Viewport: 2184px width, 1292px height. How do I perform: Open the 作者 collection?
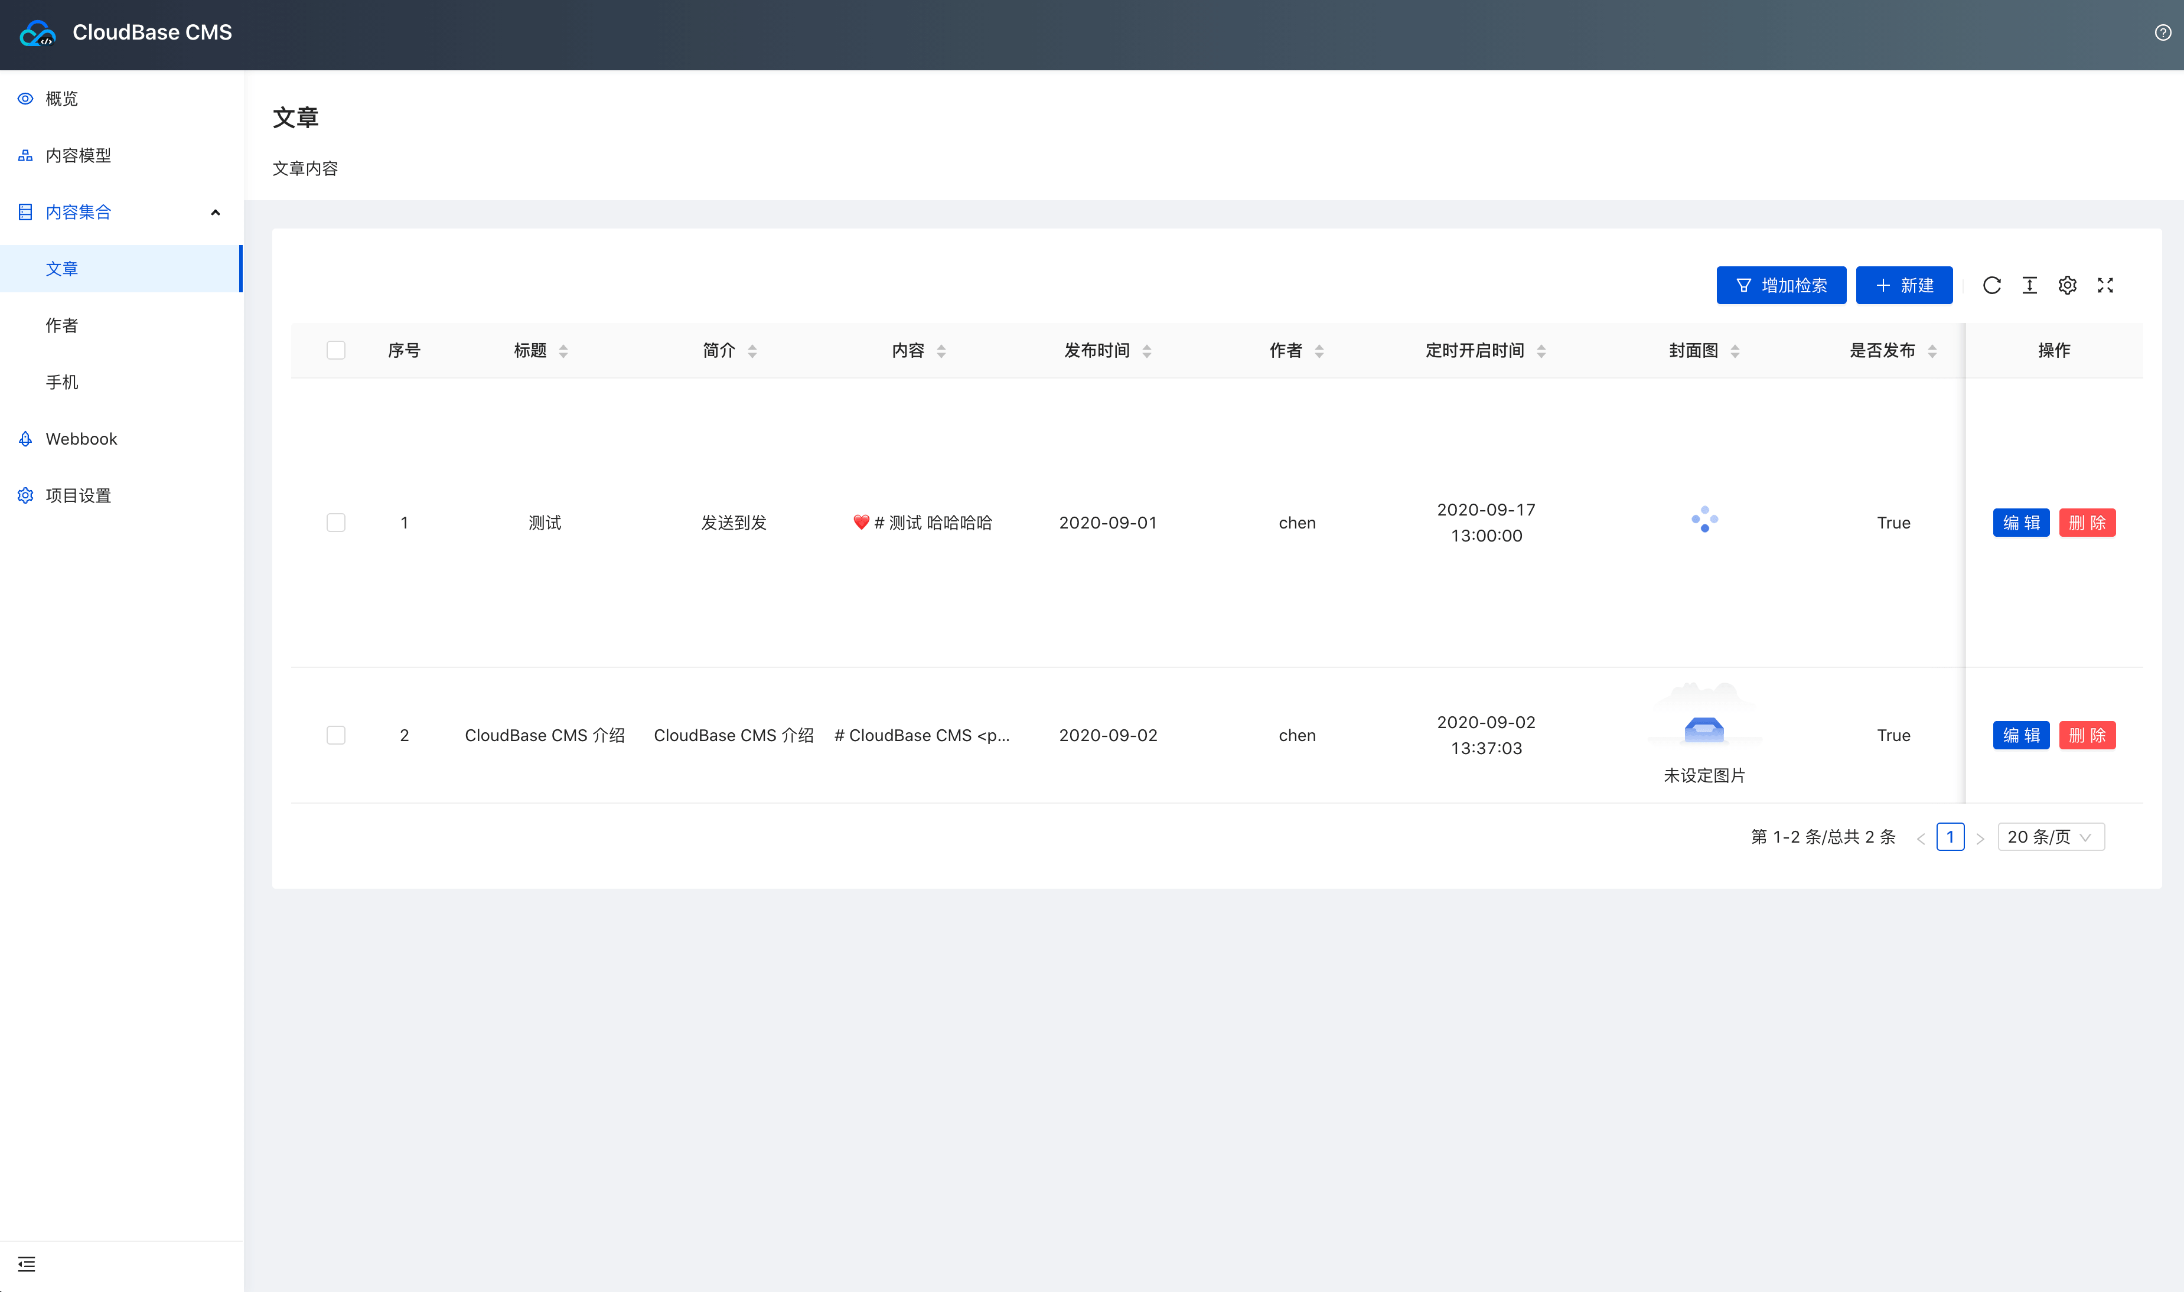pyautogui.click(x=62, y=325)
